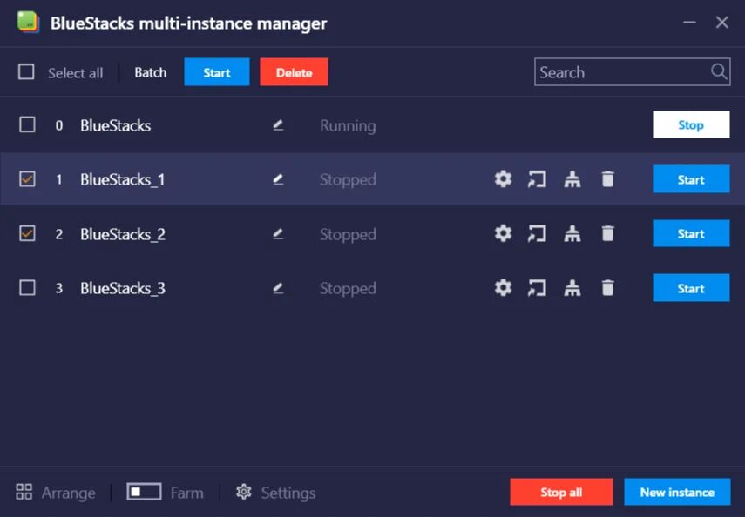Run disk cleanup on BlueStacks_2

(x=572, y=233)
